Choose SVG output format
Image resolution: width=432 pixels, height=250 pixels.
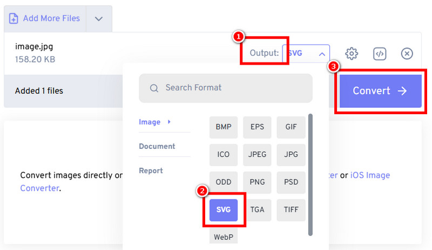(x=224, y=210)
